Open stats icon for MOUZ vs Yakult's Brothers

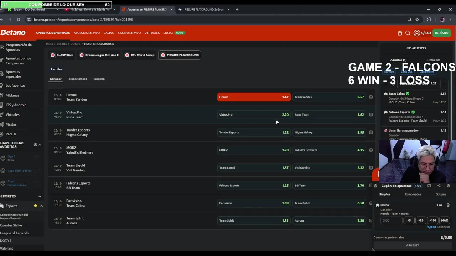(371, 150)
